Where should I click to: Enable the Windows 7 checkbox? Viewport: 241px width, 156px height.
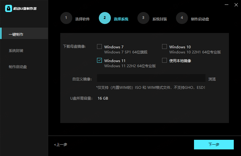(99, 46)
